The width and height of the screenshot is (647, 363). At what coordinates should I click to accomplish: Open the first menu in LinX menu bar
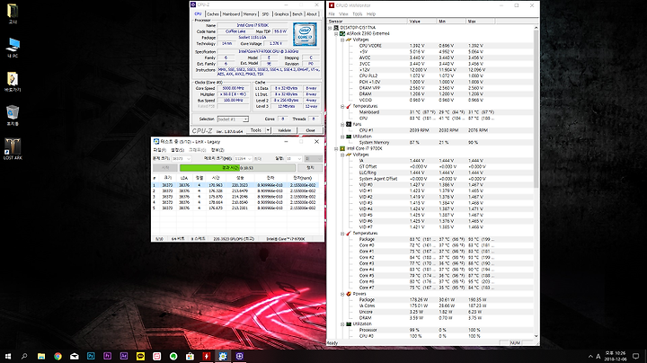pos(159,150)
